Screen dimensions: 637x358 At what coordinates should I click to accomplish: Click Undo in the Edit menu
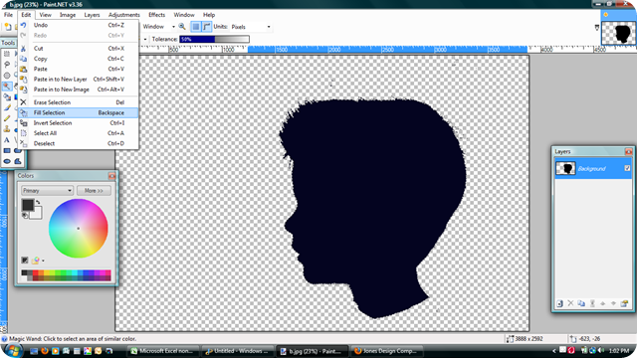pyautogui.click(x=78, y=25)
